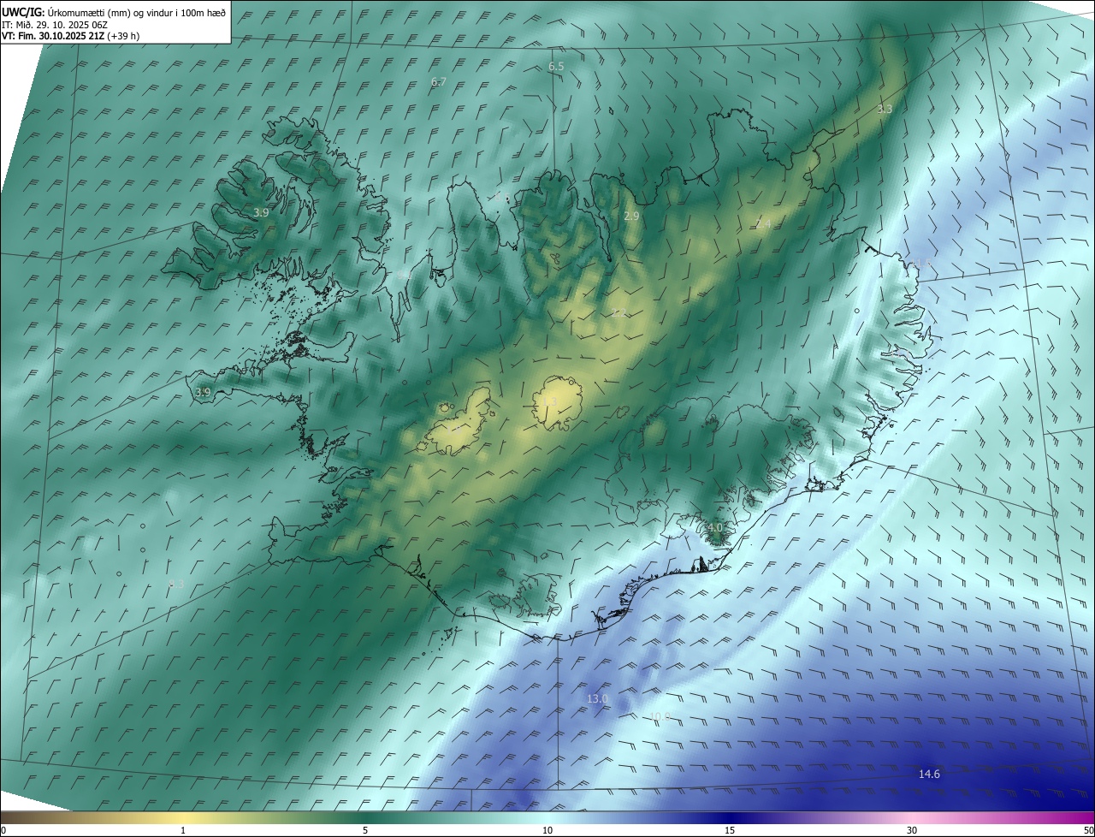
Task: Click the UWC/IG Úrkomumætti title line
Action: (x=114, y=12)
